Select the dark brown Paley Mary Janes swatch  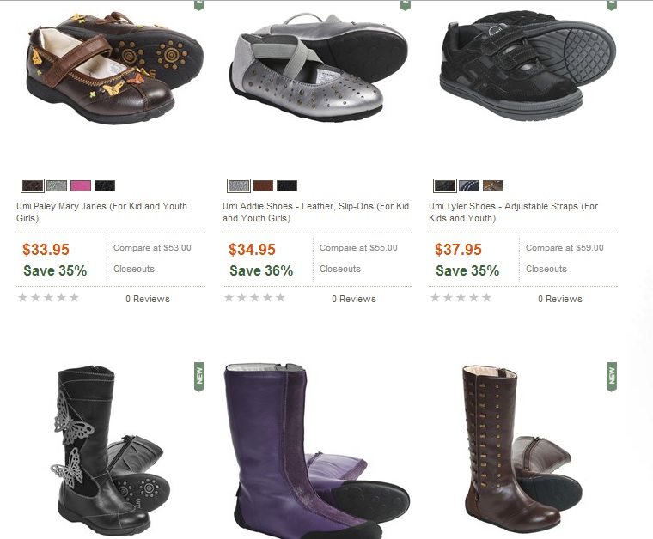tap(33, 185)
